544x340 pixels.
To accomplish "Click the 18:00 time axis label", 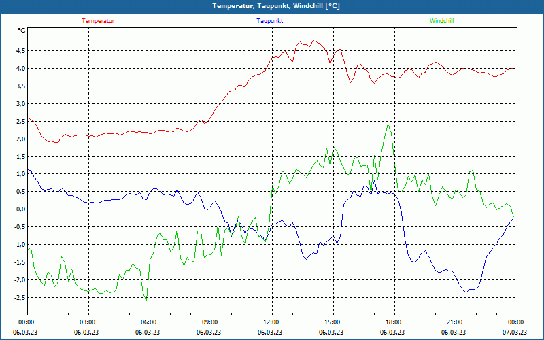I will [395, 322].
